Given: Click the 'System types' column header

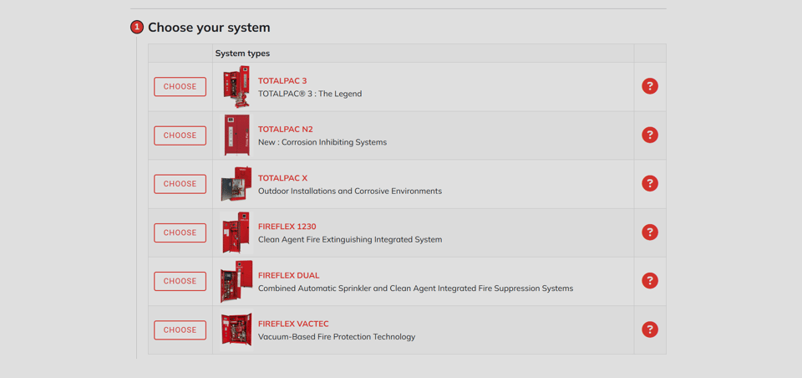Looking at the screenshot, I should pos(242,54).
